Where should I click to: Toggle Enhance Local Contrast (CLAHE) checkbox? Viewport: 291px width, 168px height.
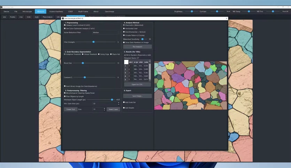coord(65,25)
